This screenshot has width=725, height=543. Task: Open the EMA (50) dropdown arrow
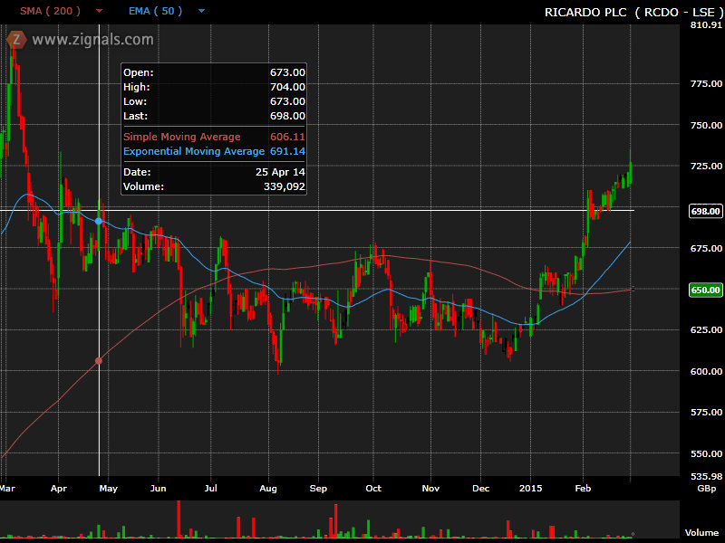(x=201, y=12)
